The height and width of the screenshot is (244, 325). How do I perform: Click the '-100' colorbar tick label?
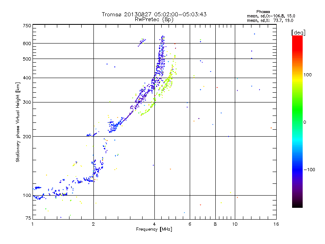[309, 170]
